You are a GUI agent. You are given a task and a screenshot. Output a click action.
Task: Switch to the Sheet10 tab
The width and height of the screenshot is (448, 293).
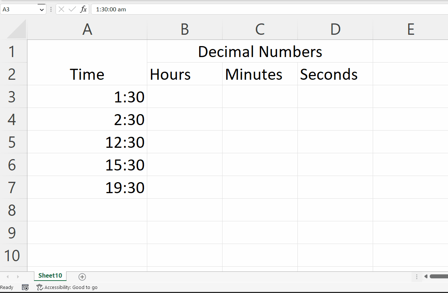tap(50, 276)
